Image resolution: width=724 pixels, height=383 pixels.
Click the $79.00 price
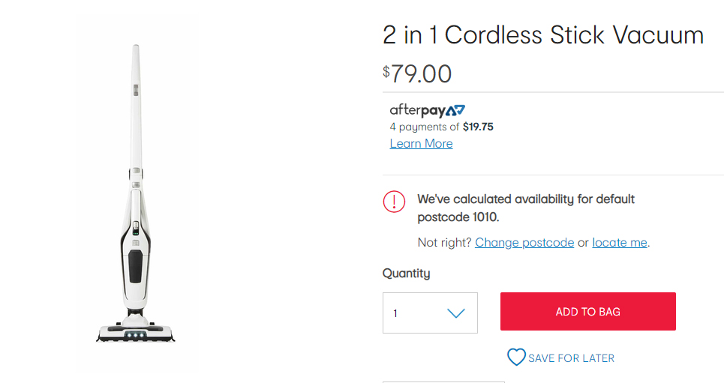pyautogui.click(x=417, y=74)
